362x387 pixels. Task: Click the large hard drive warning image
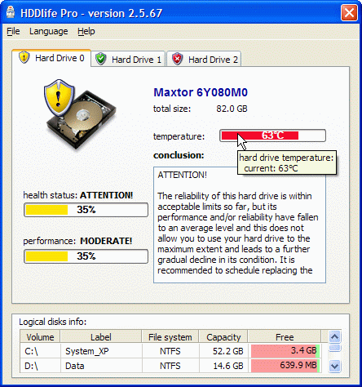point(80,114)
